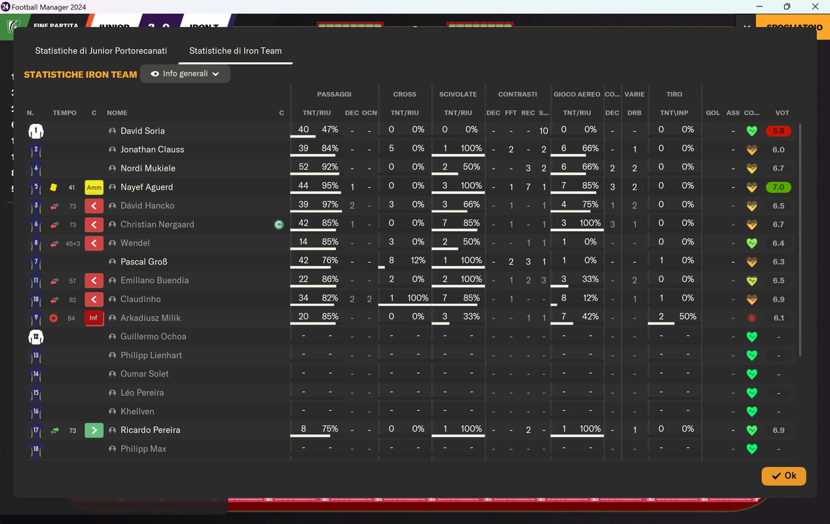Image resolution: width=830 pixels, height=524 pixels.
Task: Click Ricardo Pereira's 6.9 rating badge
Action: [x=778, y=430]
